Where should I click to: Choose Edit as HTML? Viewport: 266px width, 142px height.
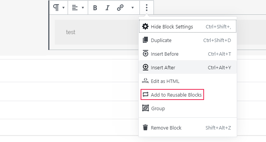pyautogui.click(x=188, y=81)
